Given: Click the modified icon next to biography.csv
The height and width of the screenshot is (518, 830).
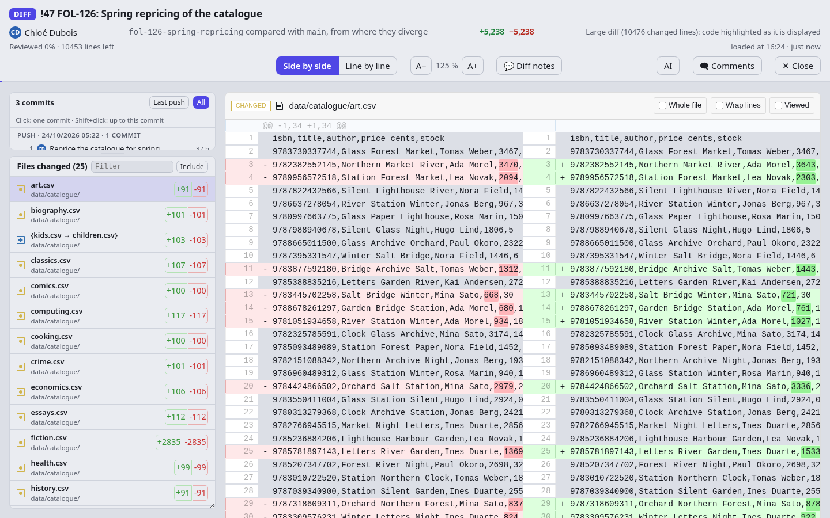Looking at the screenshot, I should tap(21, 215).
